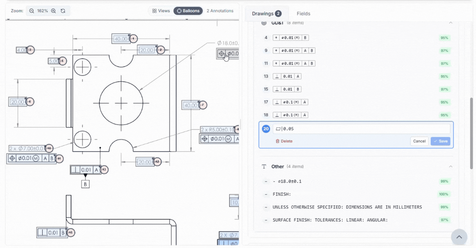The width and height of the screenshot is (476, 248).
Task: Click the 0.05 flatness input field
Action: point(361,129)
